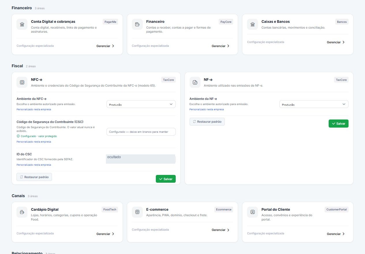
Task: Click the Cardápio Digital food icon
Action: (22, 212)
